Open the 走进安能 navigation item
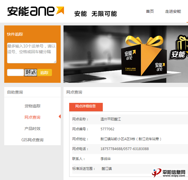 point(173,11)
